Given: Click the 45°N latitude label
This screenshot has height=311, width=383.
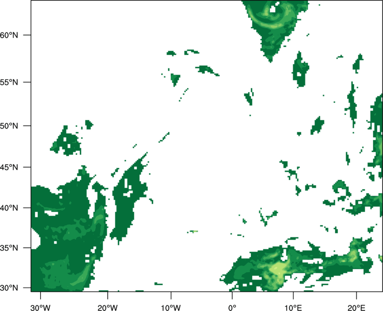Looking at the screenshot, I should click(9, 167).
